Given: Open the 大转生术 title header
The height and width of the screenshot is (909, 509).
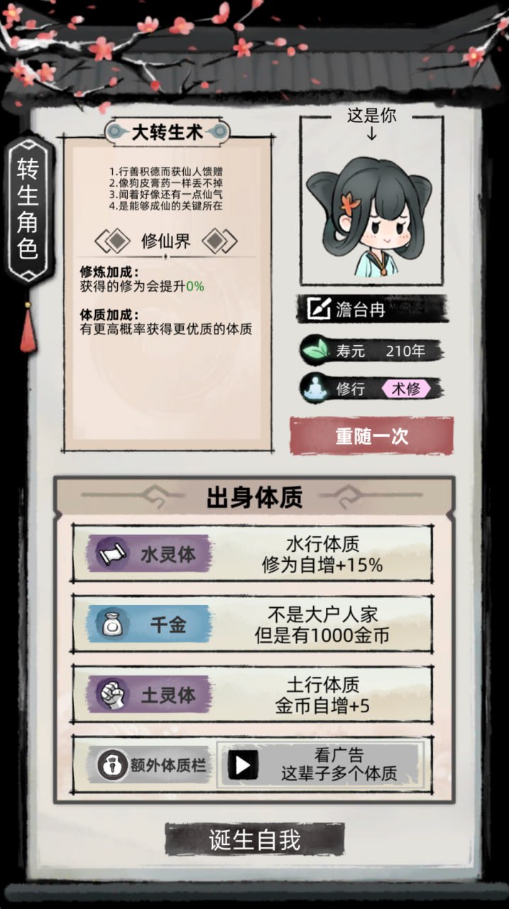Looking at the screenshot, I should [x=168, y=131].
